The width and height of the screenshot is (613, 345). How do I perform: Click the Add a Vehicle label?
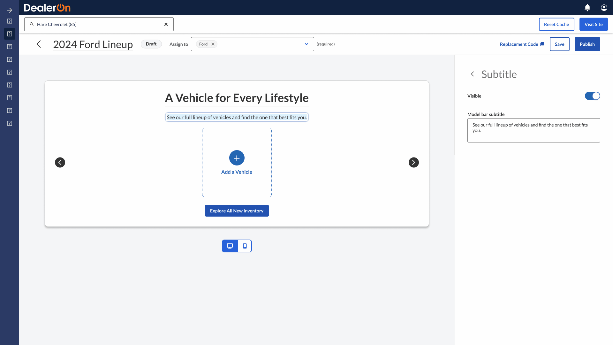pos(237,172)
